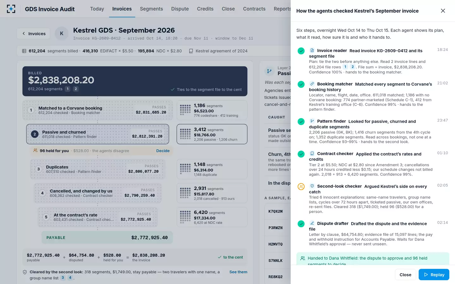
Task: Click the Layer 2 branch icon
Action: [269, 71]
